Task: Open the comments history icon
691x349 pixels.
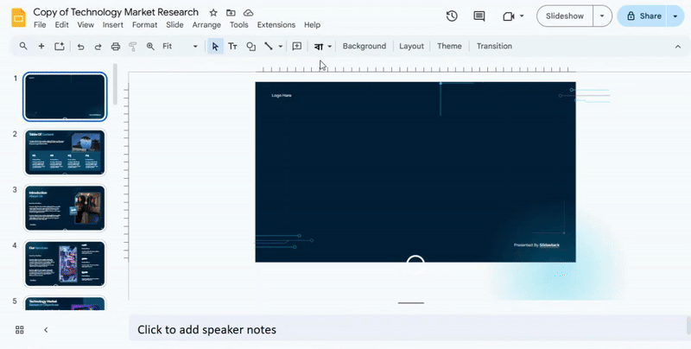Action: 479,16
